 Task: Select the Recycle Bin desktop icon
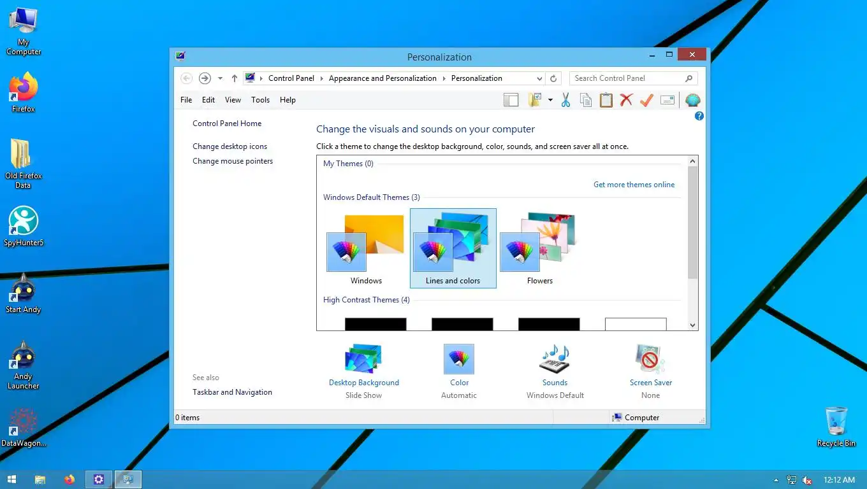(x=836, y=427)
